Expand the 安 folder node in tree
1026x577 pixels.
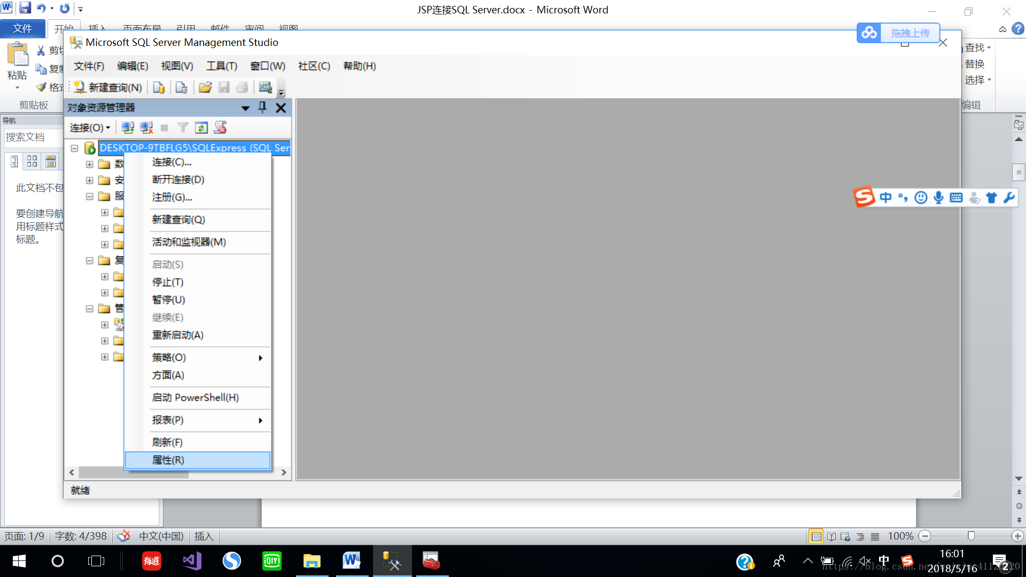[90, 180]
